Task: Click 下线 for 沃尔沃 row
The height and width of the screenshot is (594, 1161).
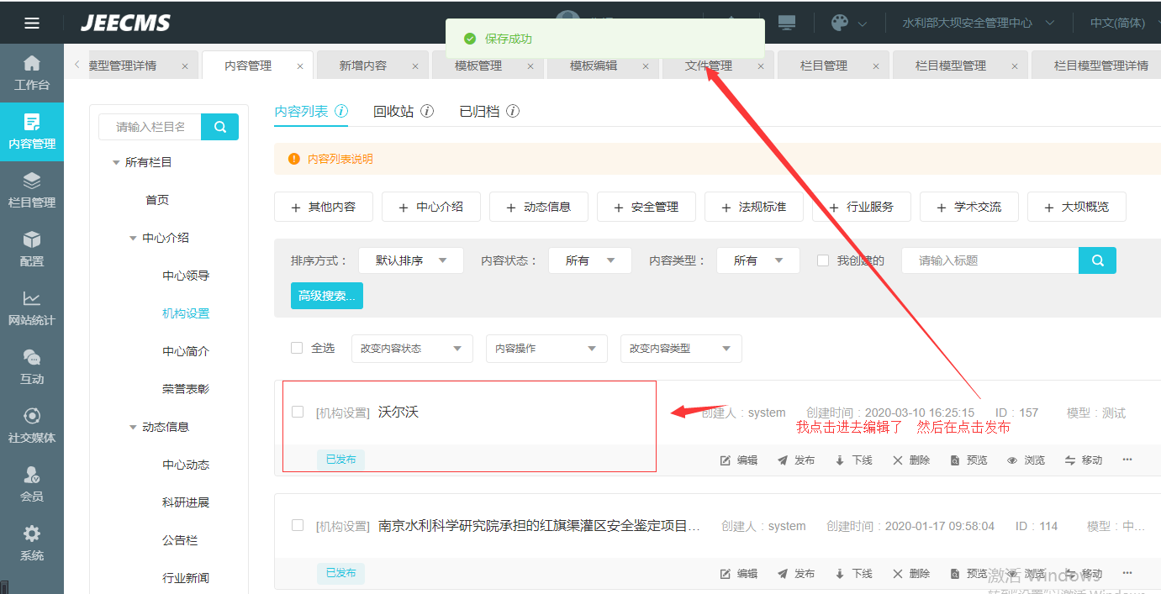Action: 853,460
